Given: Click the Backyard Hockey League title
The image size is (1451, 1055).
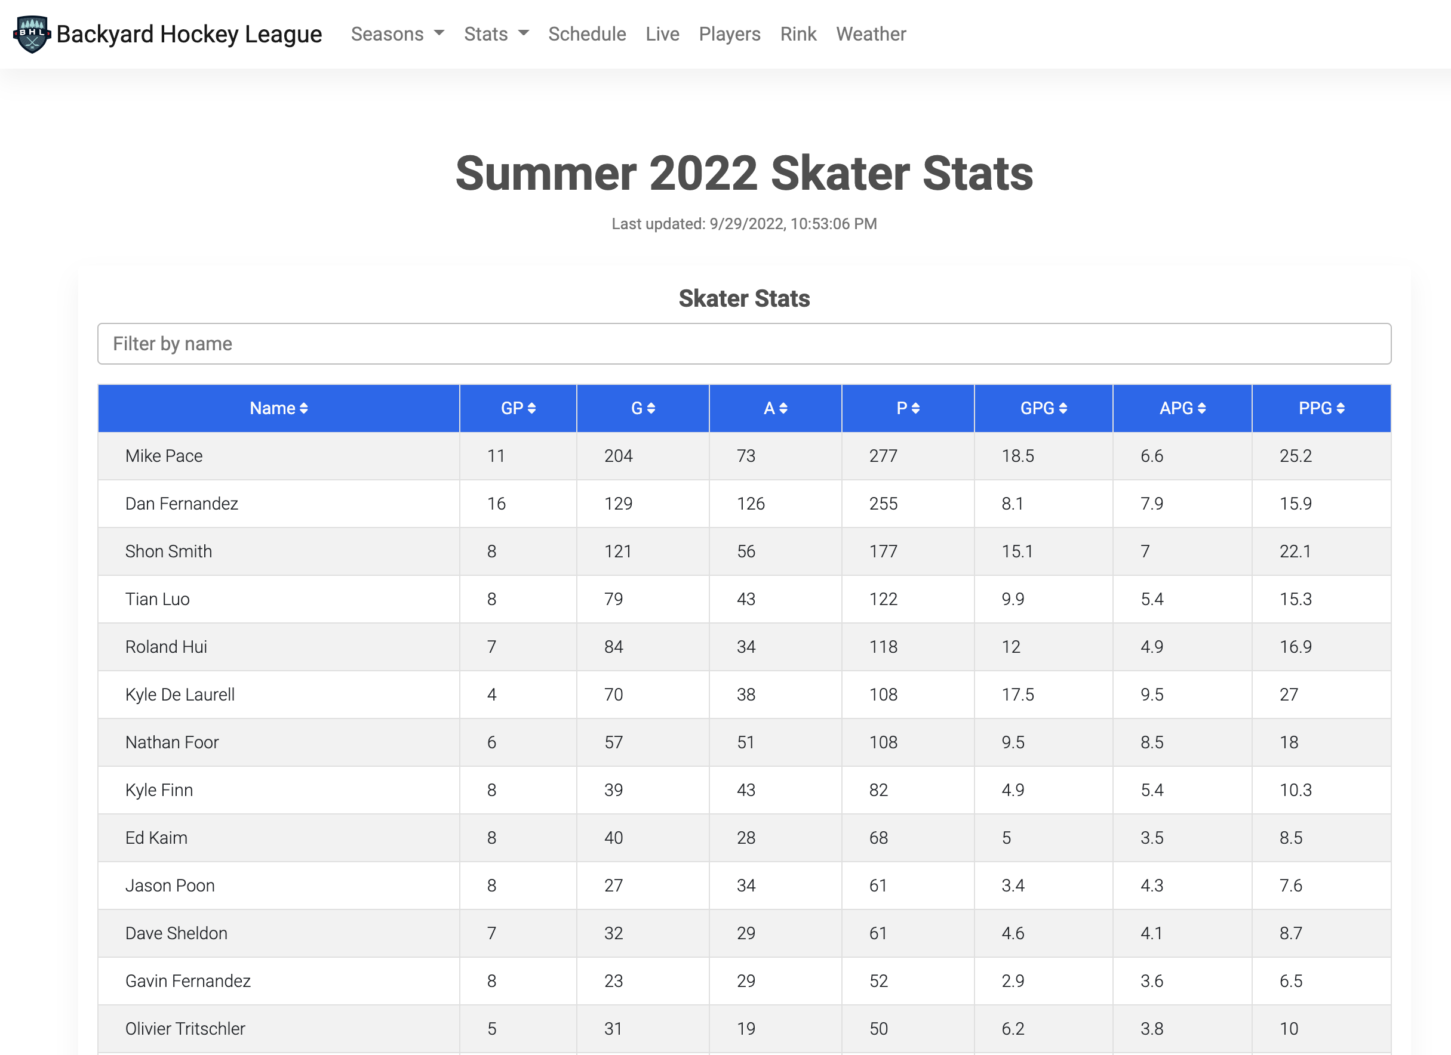Looking at the screenshot, I should (189, 34).
